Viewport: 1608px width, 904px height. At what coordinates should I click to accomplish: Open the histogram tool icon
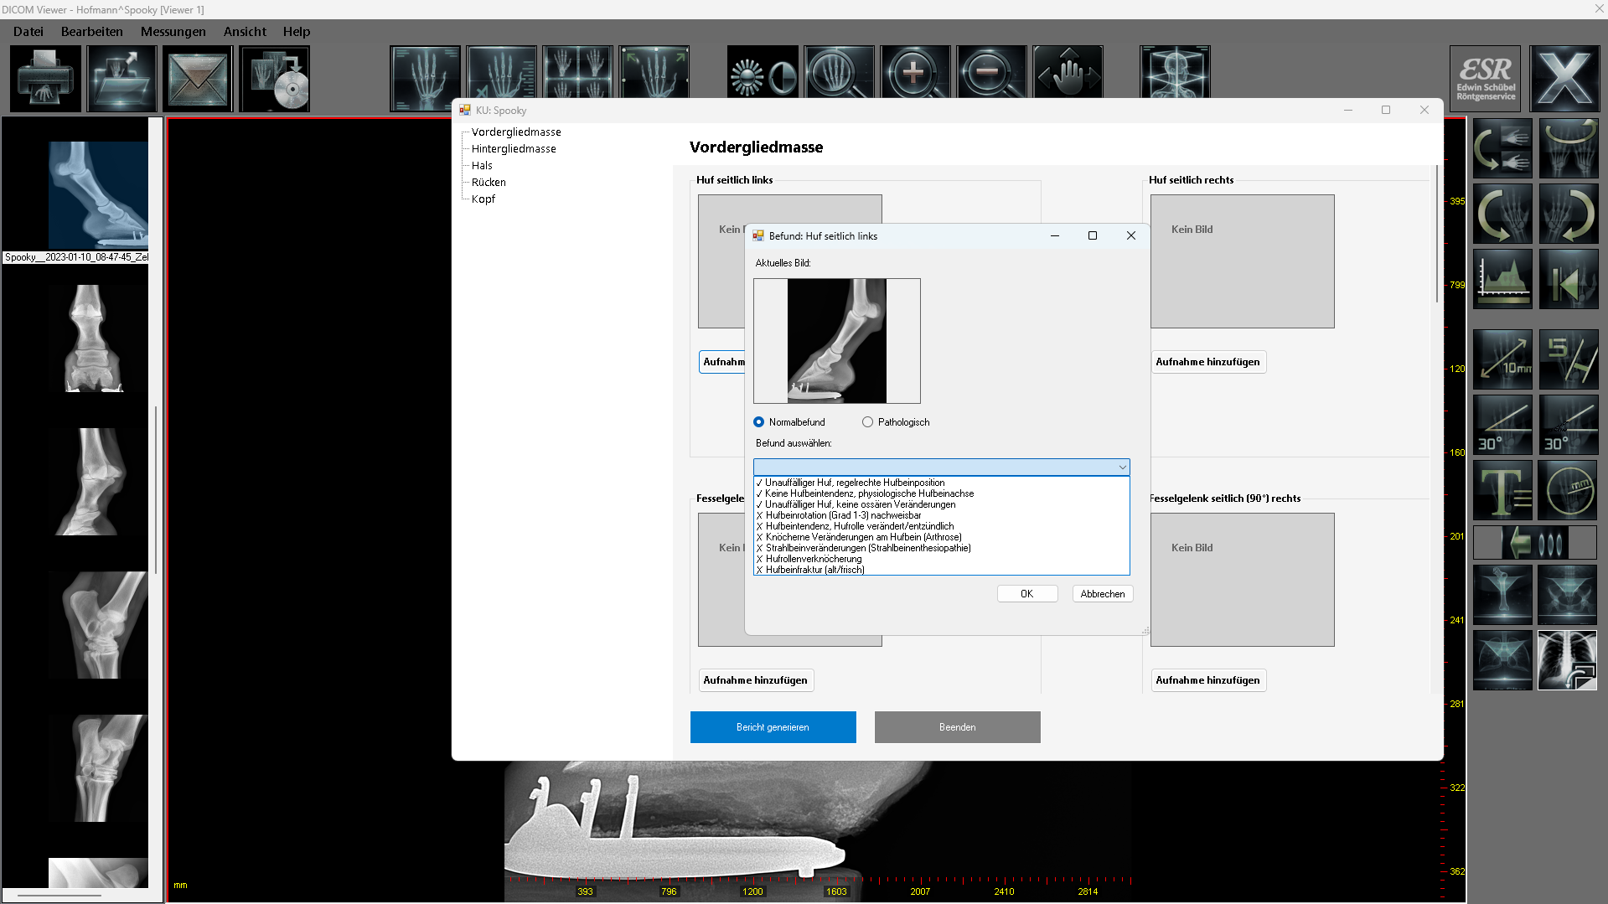pos(1502,279)
